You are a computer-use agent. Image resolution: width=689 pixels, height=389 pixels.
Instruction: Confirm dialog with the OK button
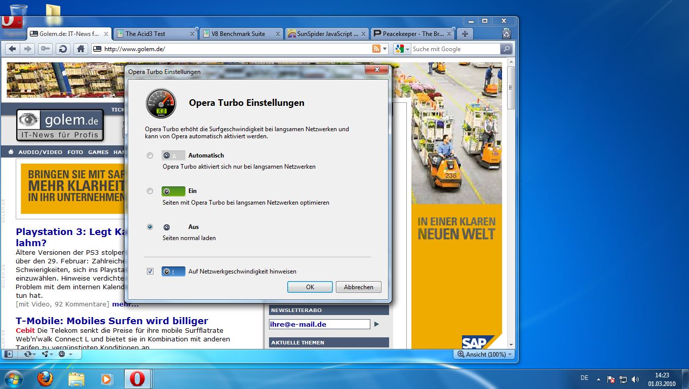pyautogui.click(x=310, y=287)
